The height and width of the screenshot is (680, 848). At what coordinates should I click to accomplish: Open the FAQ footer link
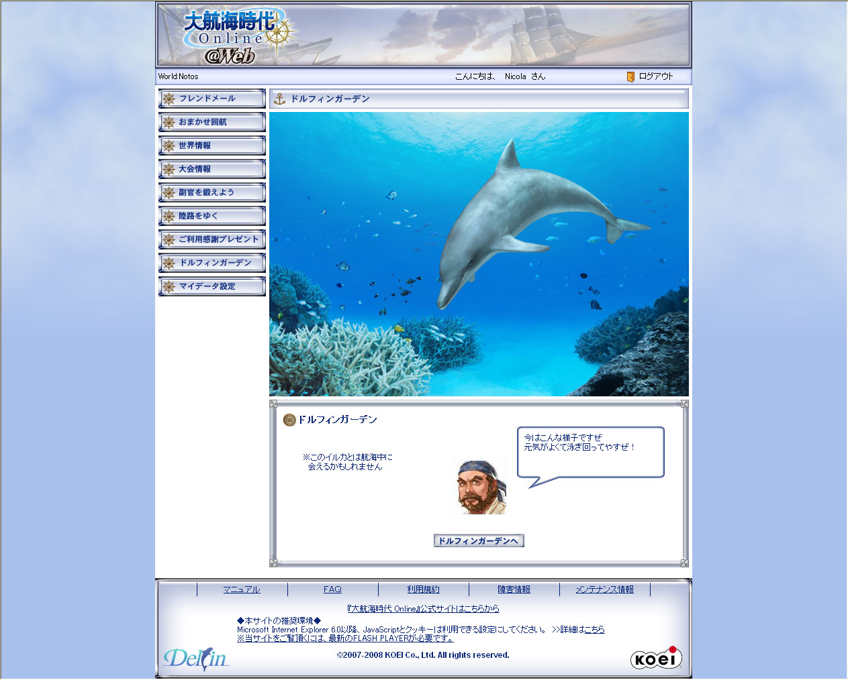pos(332,589)
